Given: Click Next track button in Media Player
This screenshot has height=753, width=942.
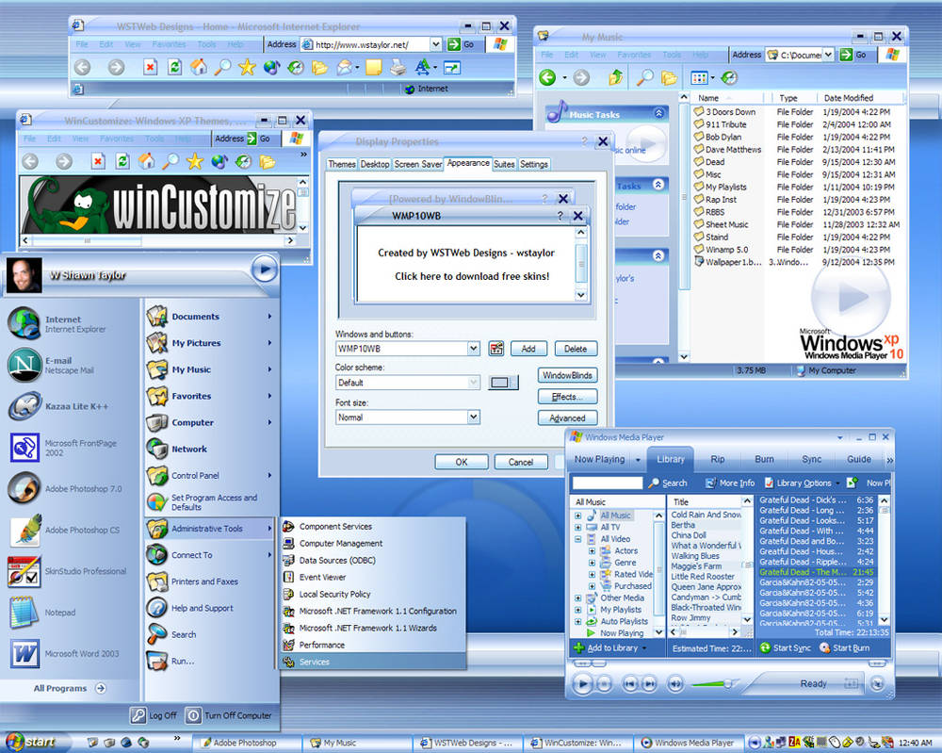Looking at the screenshot, I should click(x=649, y=684).
